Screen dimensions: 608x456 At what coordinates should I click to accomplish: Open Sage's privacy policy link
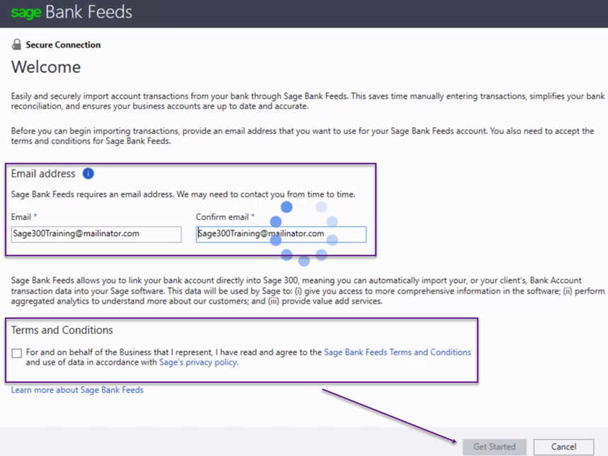(199, 362)
